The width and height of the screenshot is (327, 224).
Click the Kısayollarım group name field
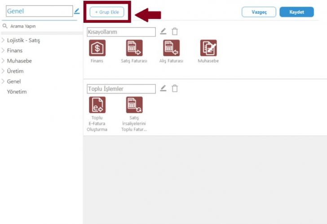[x=121, y=32]
